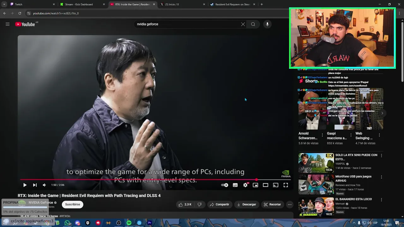The image size is (404, 227).
Task: Open the YouTube guide hamburger menu
Action: click(8, 24)
